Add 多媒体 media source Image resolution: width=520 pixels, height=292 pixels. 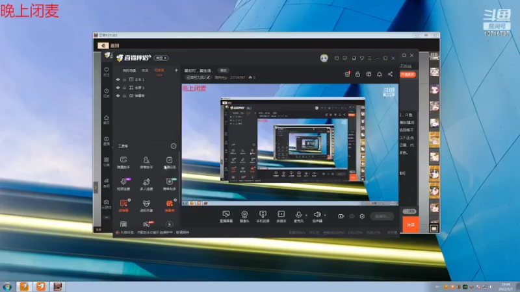tap(281, 217)
